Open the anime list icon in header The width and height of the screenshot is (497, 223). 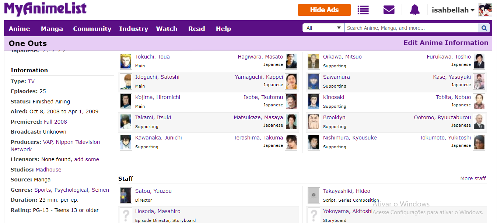(x=363, y=10)
